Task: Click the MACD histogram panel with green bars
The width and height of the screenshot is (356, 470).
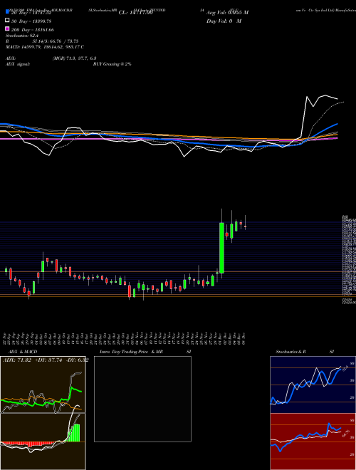Action: (43, 442)
